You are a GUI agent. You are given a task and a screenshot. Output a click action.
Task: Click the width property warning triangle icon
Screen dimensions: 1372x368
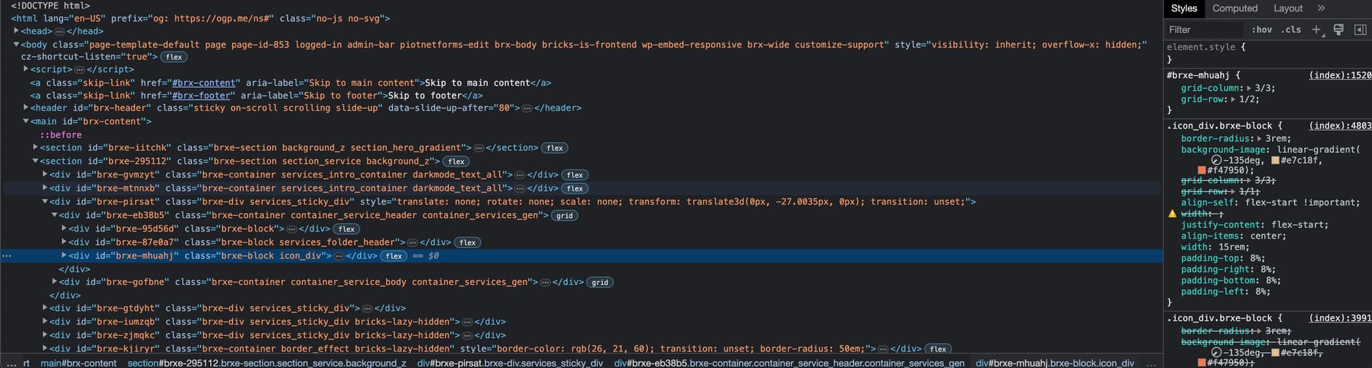pyautogui.click(x=1172, y=214)
